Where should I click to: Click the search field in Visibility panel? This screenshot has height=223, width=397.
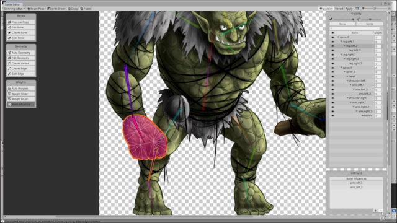point(354,28)
